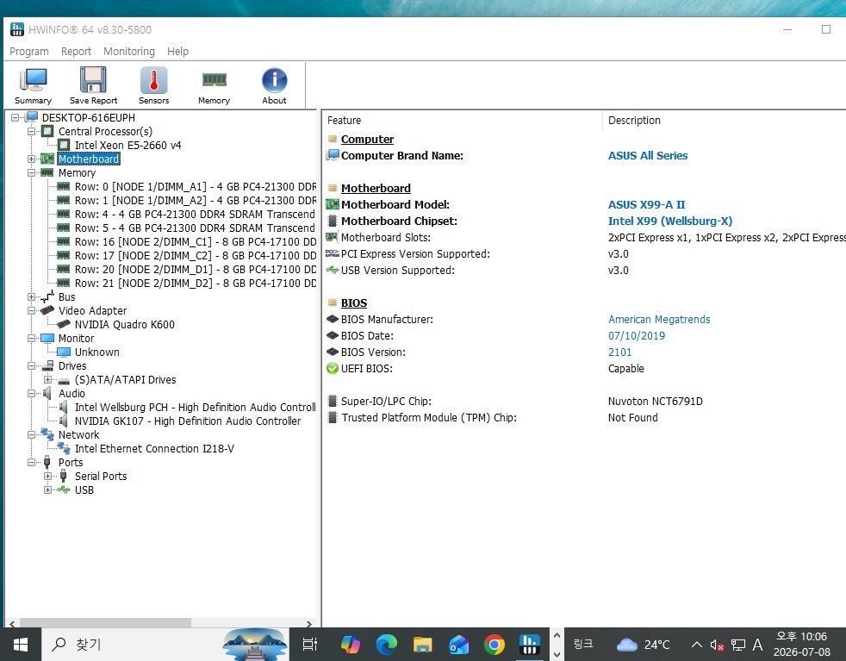Click the Save Report floppy icon
846x661 pixels.
(x=93, y=85)
